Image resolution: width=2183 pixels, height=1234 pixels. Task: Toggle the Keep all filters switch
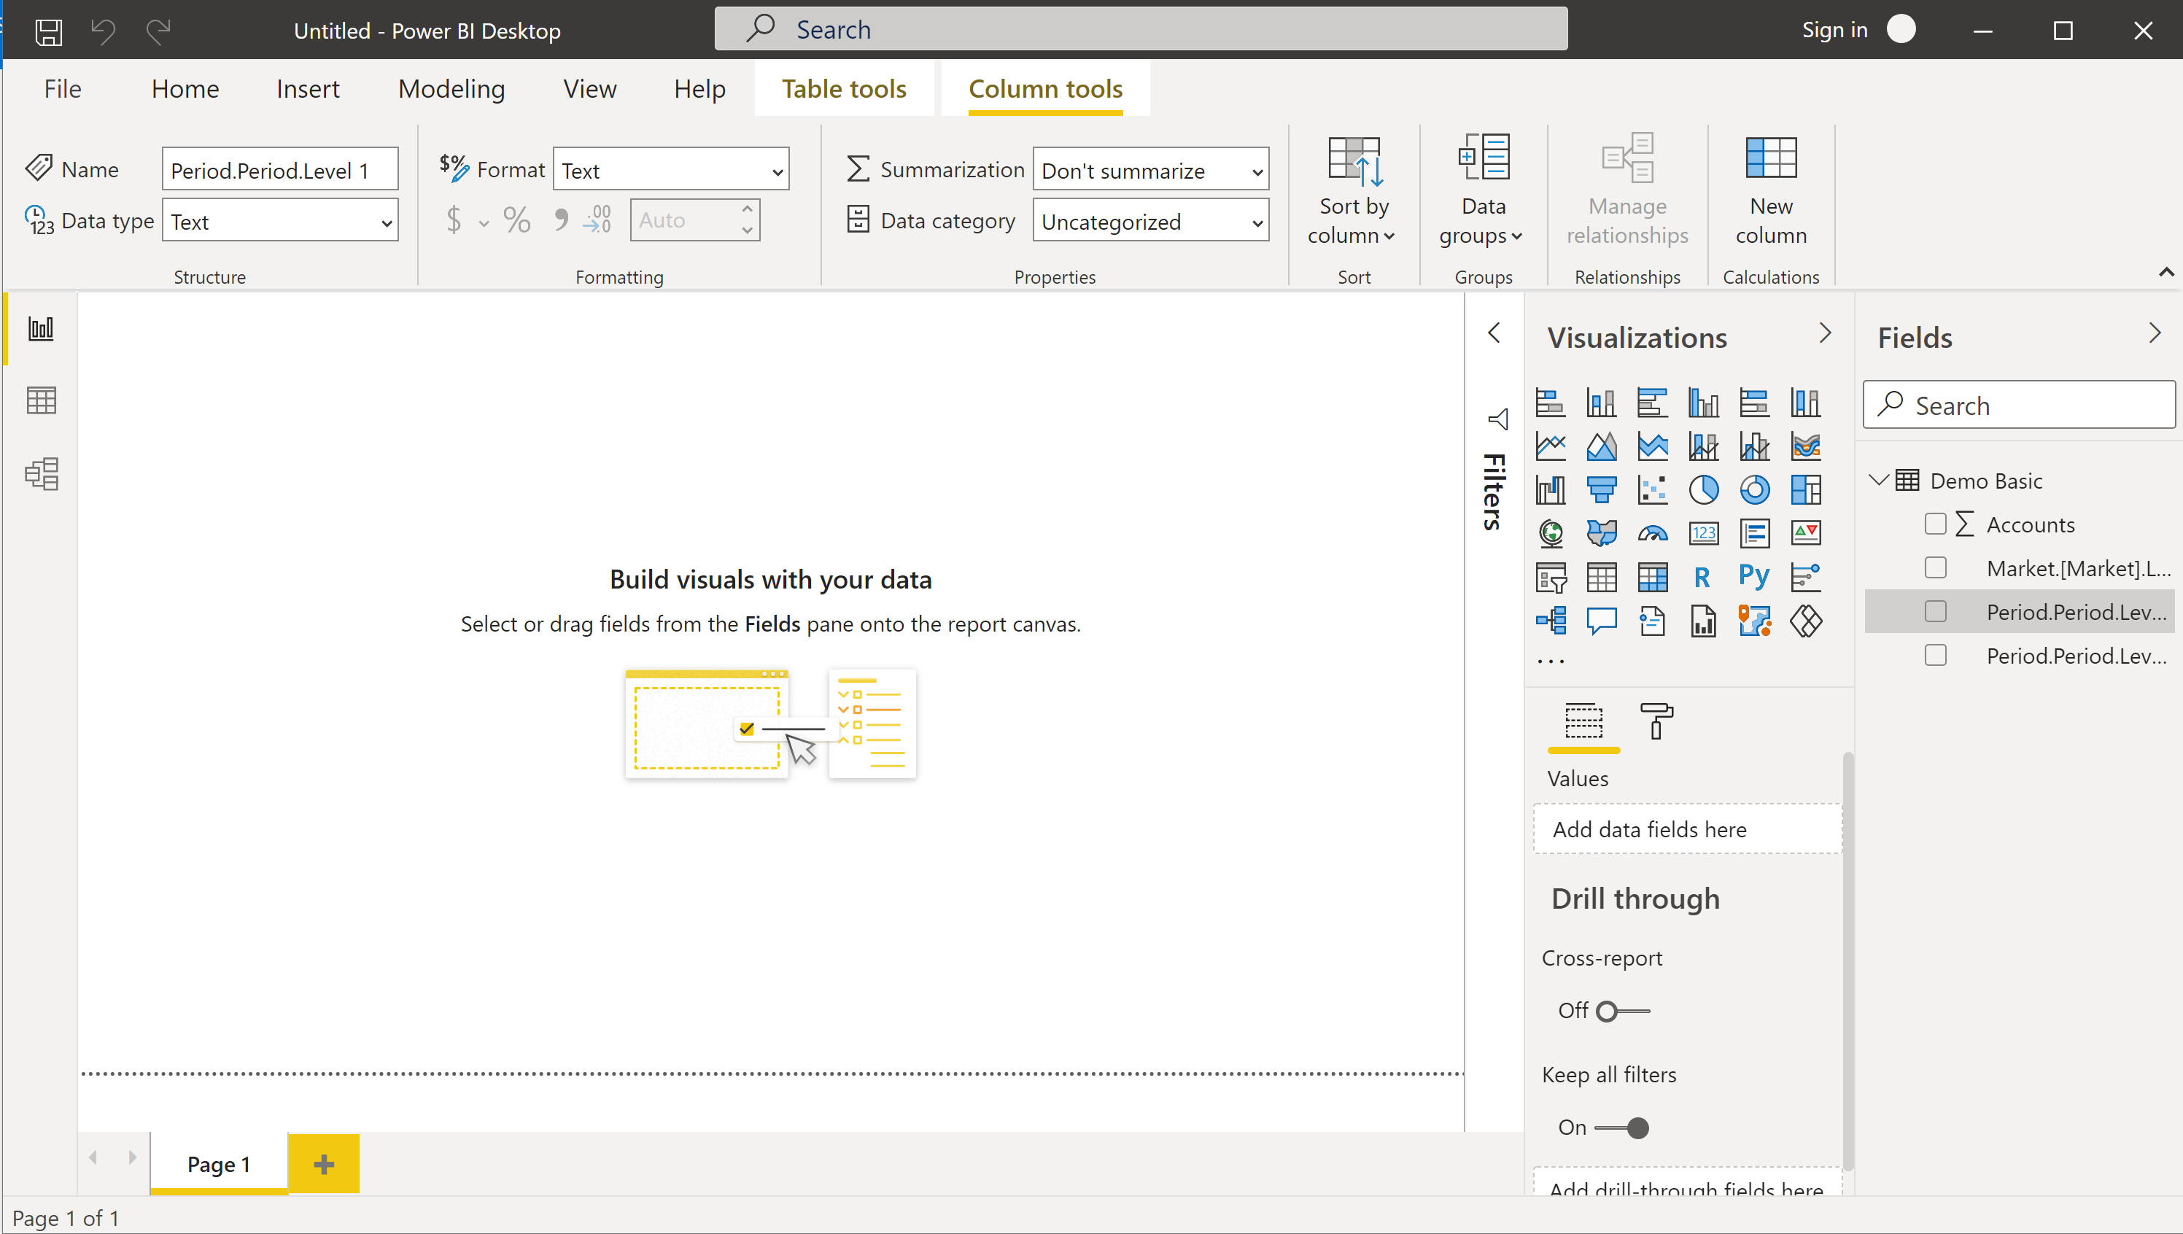1621,1128
